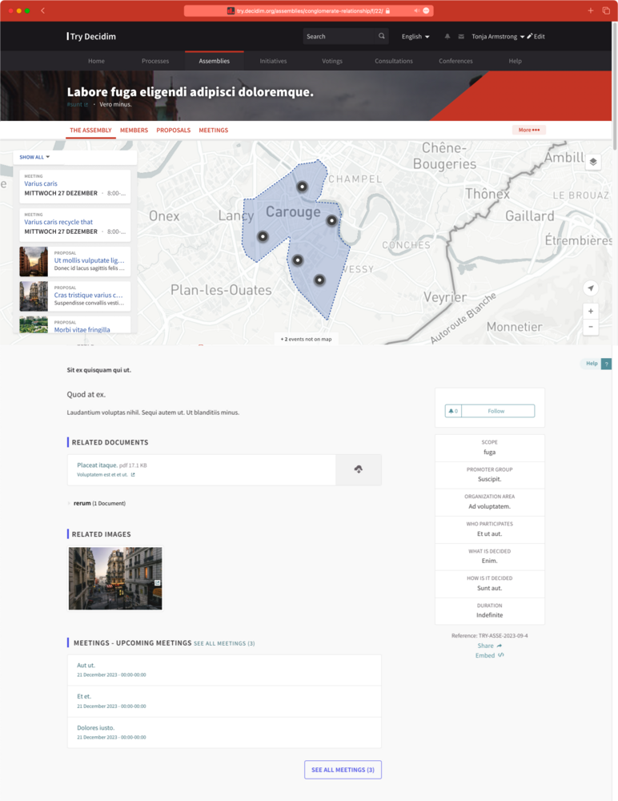Open the Tonja Armstrong user menu

[498, 37]
